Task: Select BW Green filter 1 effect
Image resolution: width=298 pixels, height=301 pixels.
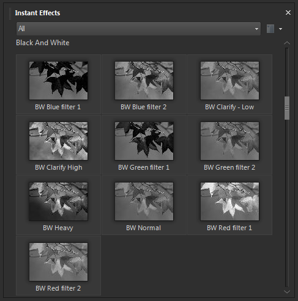Action: click(x=144, y=141)
